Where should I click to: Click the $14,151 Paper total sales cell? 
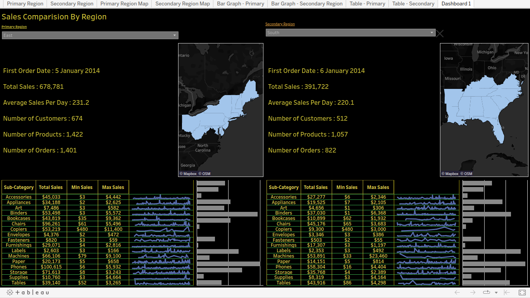(x=316, y=262)
